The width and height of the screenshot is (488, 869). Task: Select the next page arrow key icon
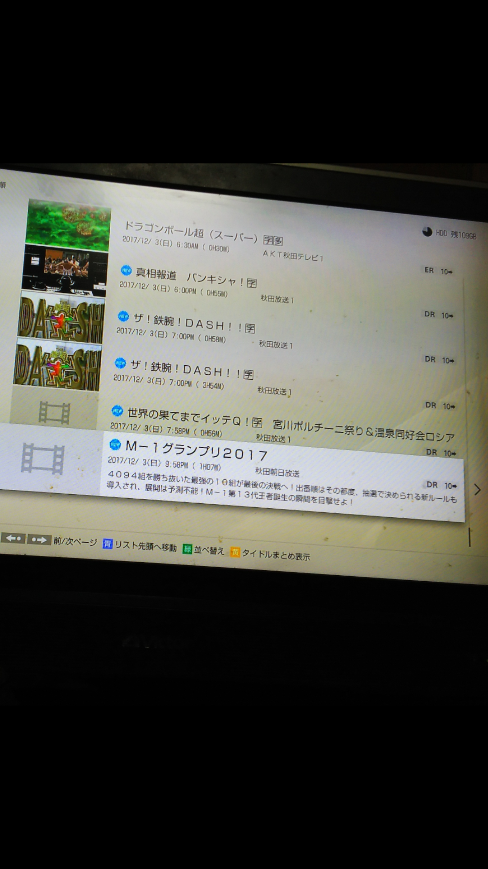(39, 540)
